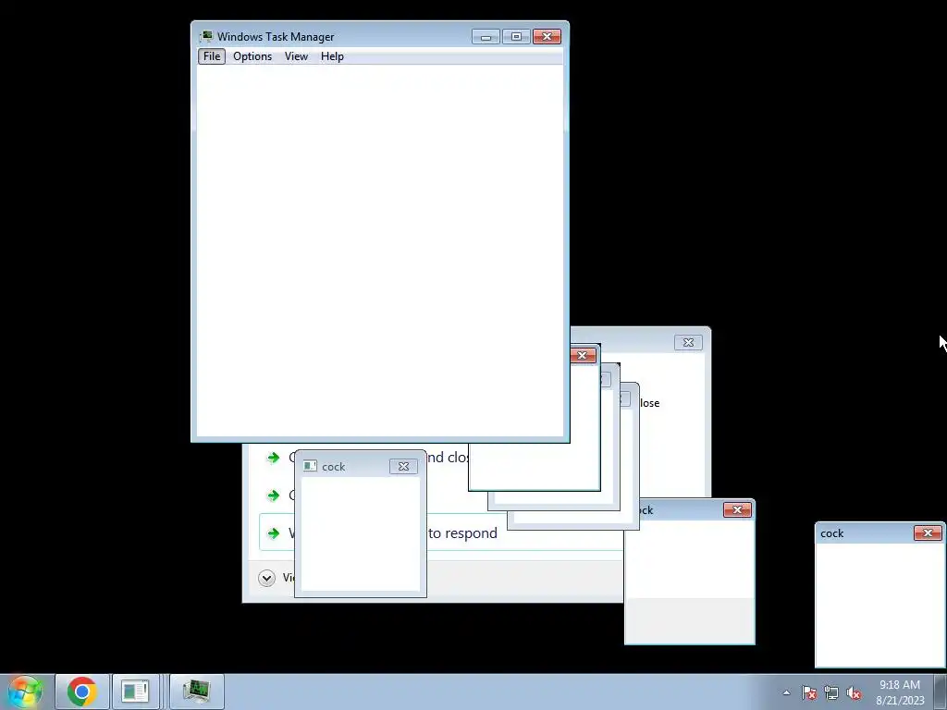Open the View menu in Task Manager
Viewport: 947px width, 710px height.
296,56
